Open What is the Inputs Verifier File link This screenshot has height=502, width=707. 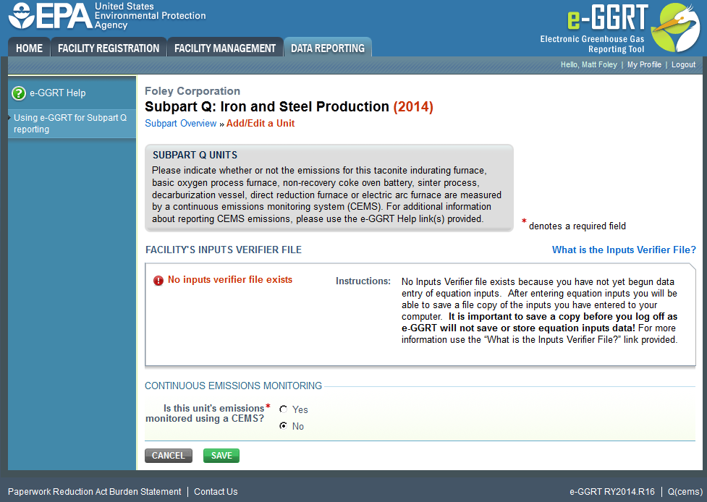click(624, 250)
